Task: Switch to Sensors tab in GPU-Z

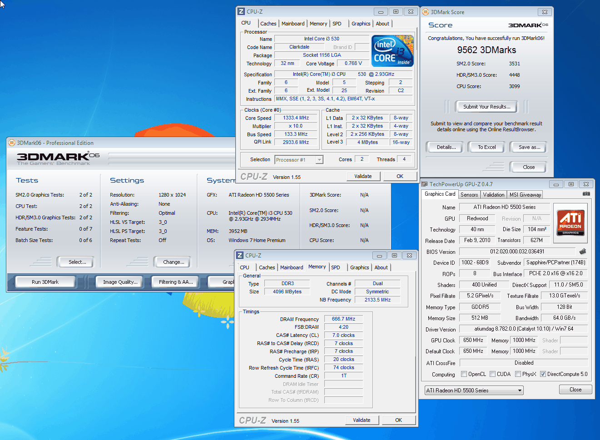Action: 469,195
